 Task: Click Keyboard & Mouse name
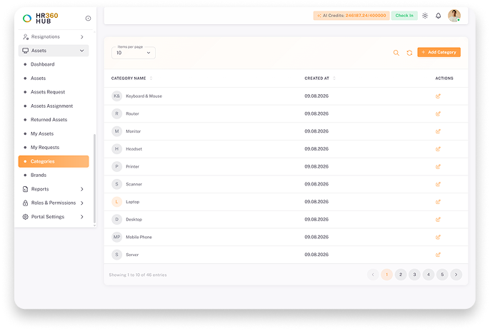click(x=144, y=96)
